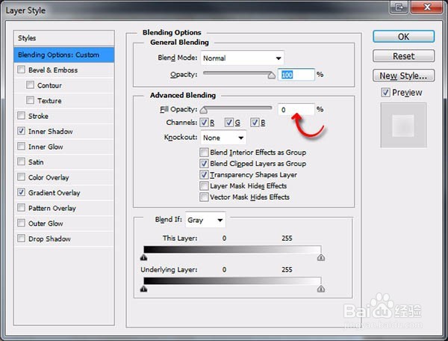Screen dimensions: 448x341
Task: Enable the Texture checkbox
Action: pyautogui.click(x=30, y=100)
